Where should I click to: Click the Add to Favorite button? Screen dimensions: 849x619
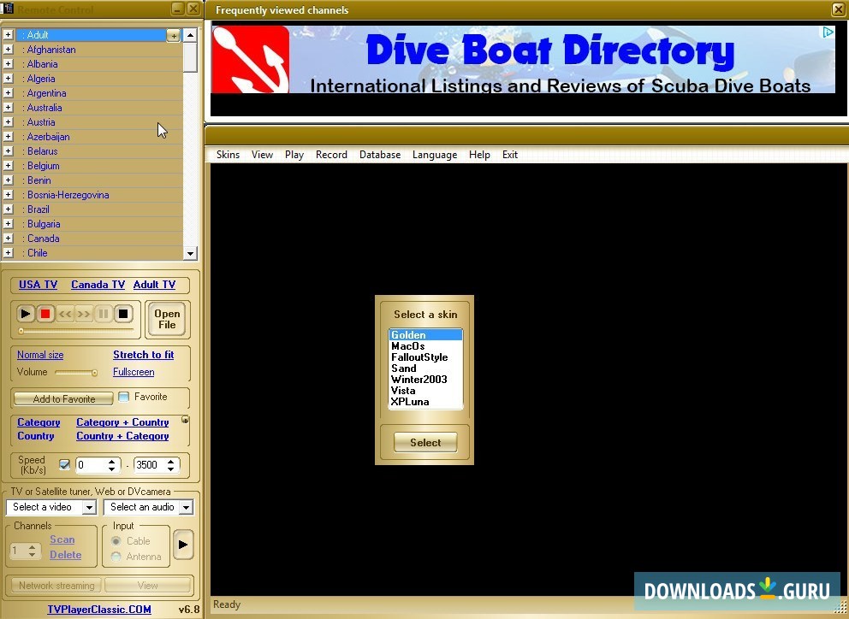64,398
